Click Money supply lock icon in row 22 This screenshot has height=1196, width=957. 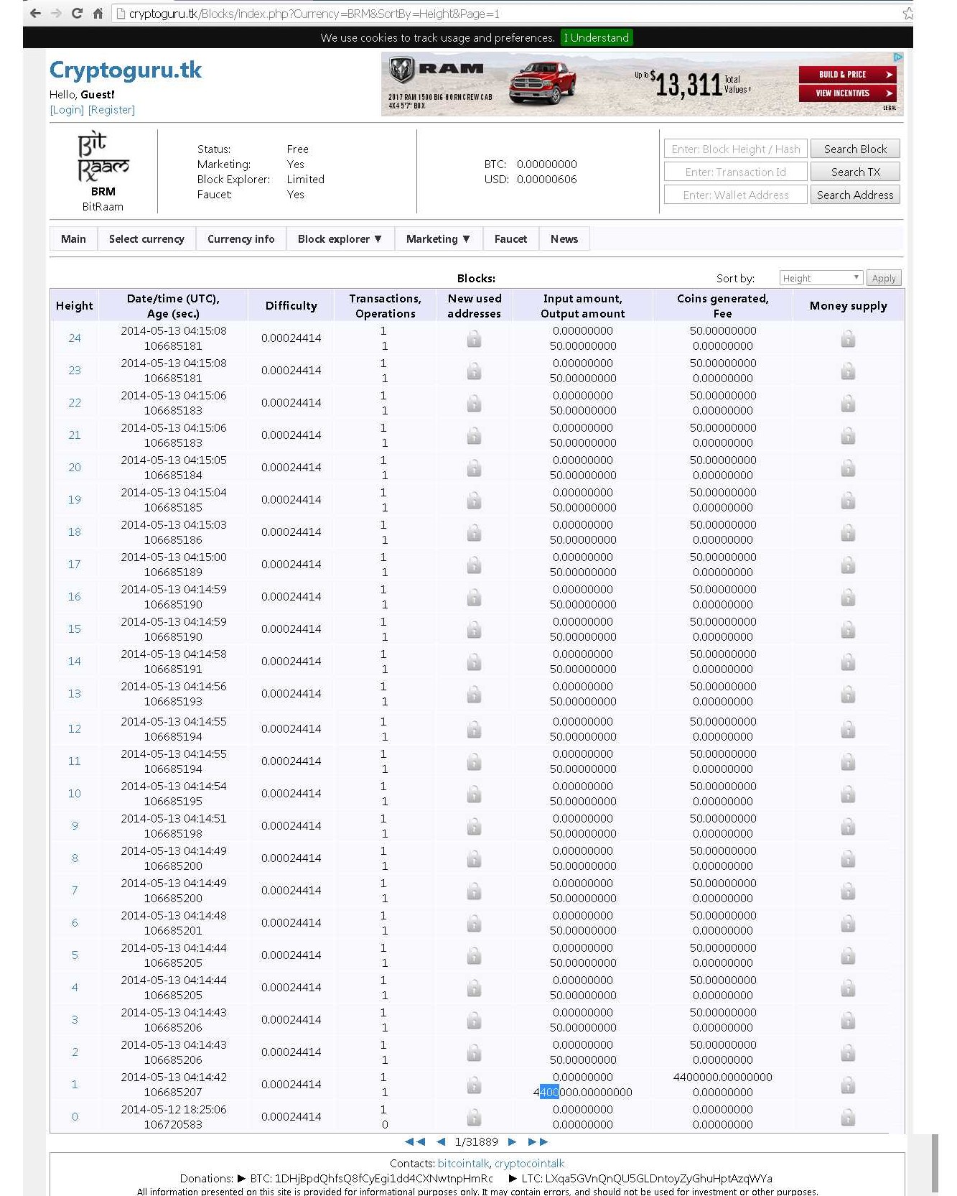(x=848, y=404)
